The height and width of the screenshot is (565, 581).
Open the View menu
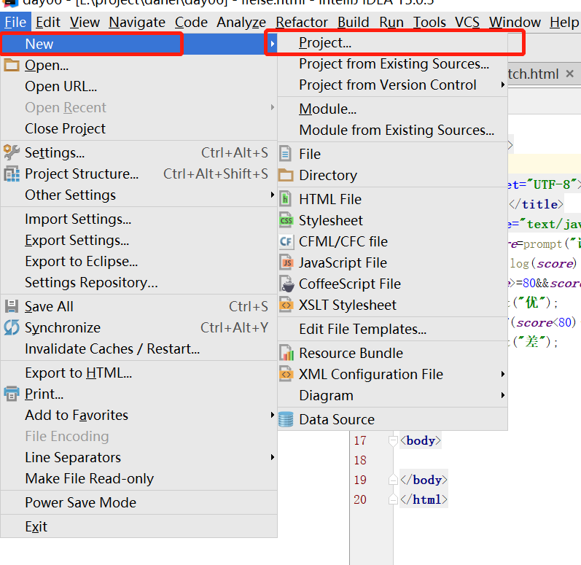(x=85, y=22)
